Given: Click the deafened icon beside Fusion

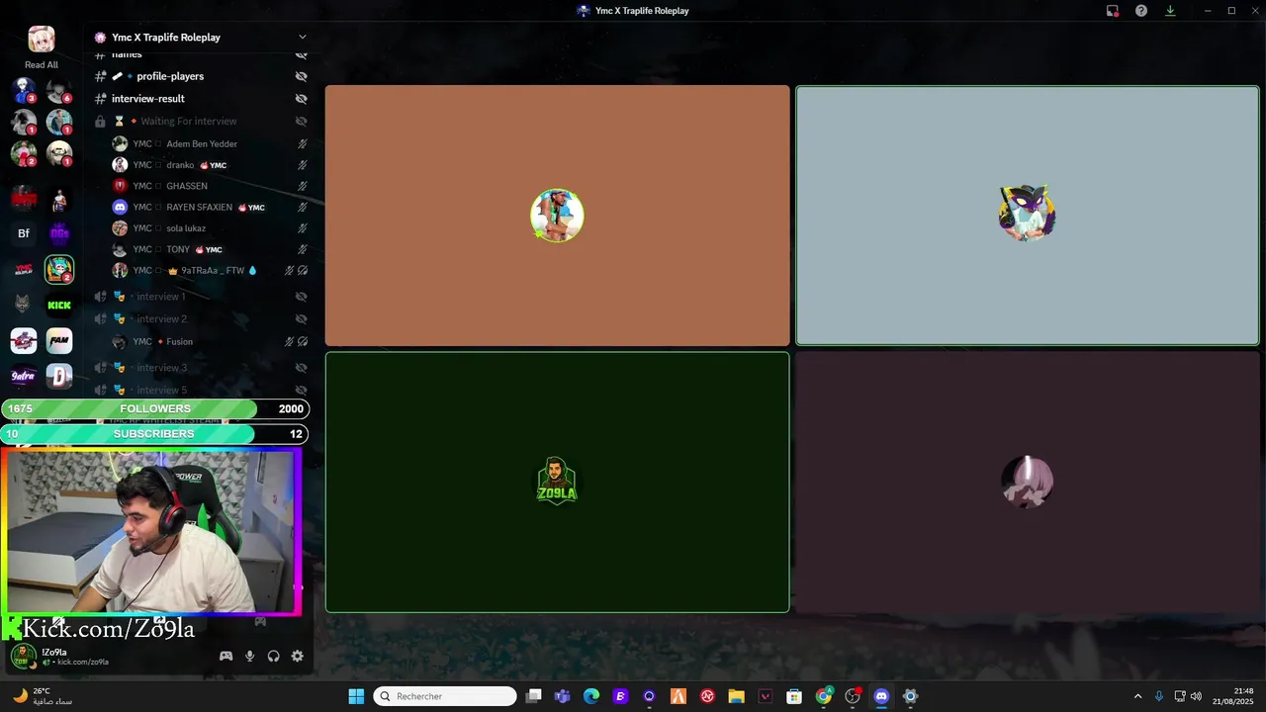Looking at the screenshot, I should point(303,342).
